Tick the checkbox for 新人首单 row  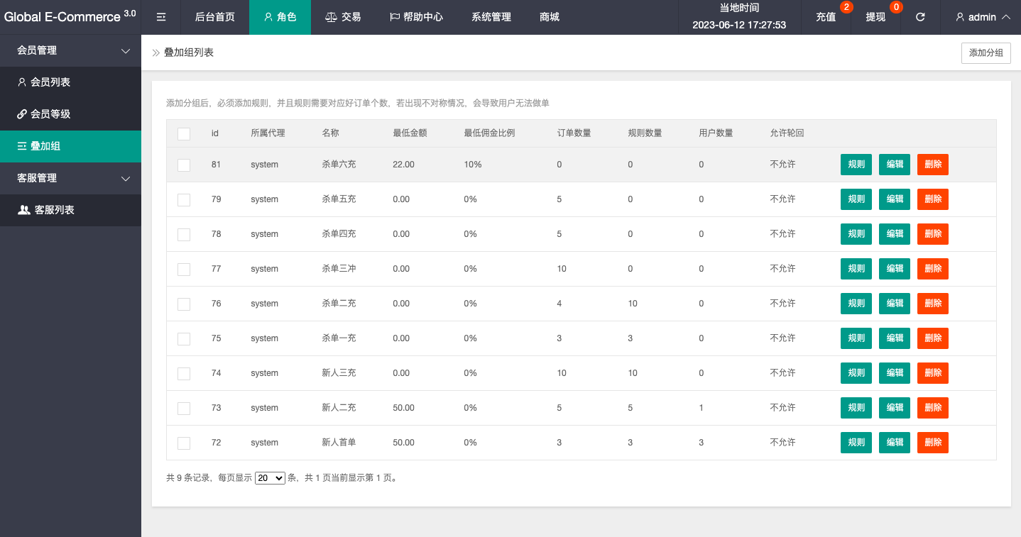click(x=184, y=443)
